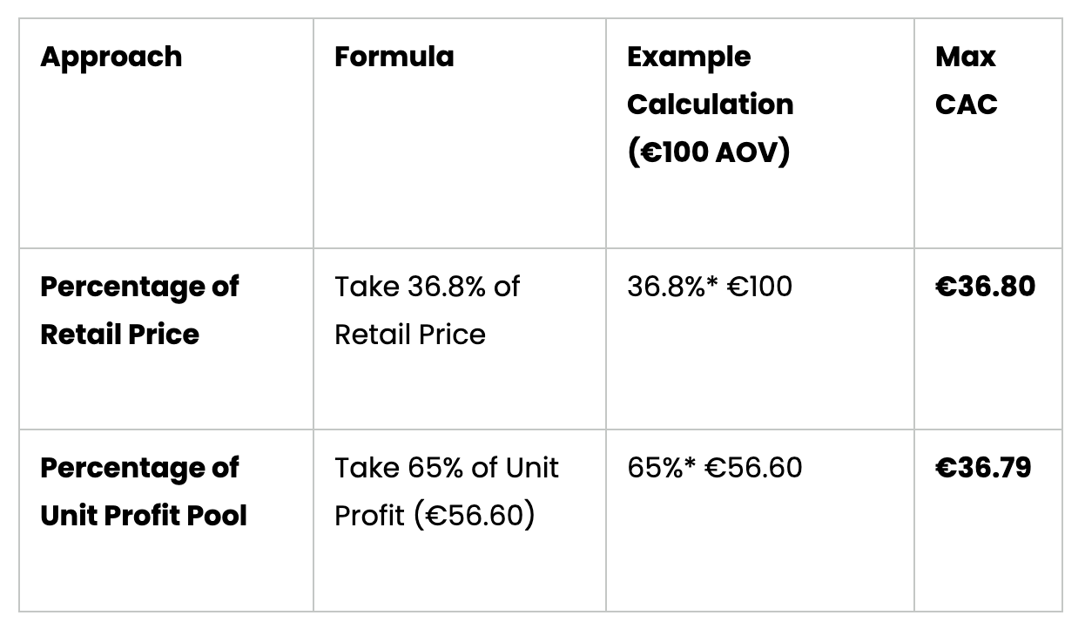Click Retail Price text in the formula cell
The image size is (1085, 629).
(x=410, y=335)
